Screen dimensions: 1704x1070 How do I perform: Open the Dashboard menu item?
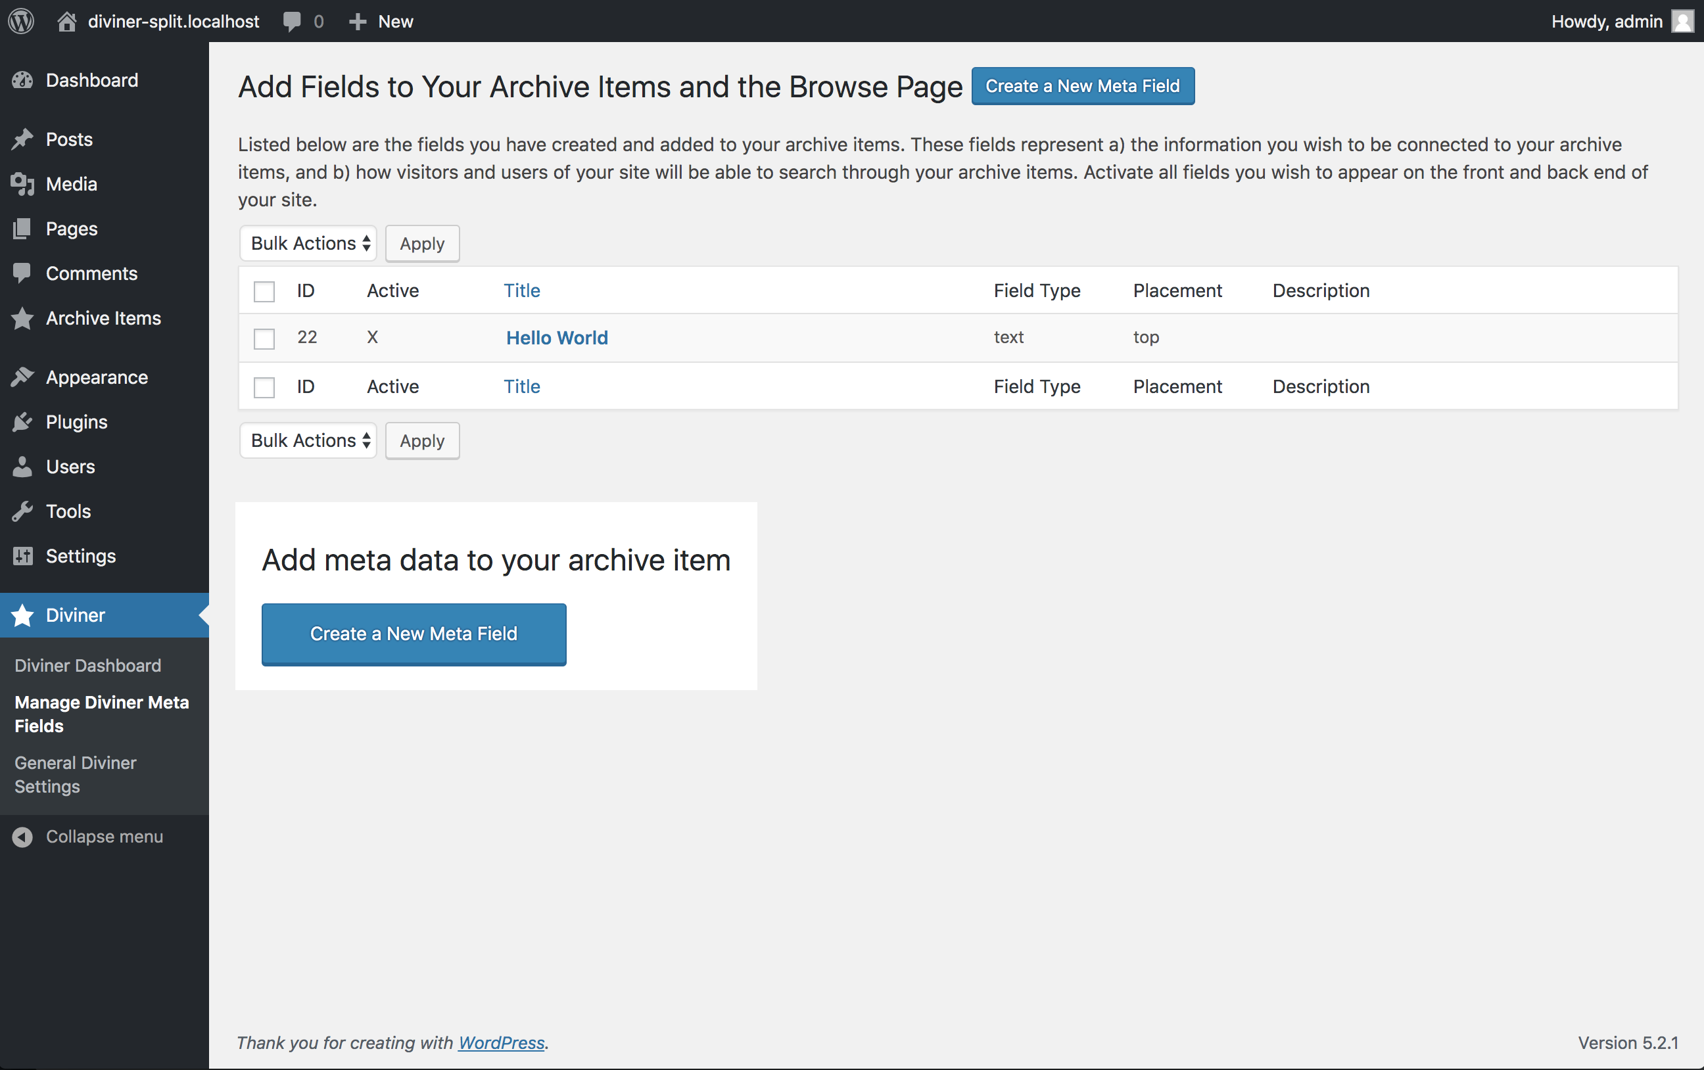(x=92, y=80)
